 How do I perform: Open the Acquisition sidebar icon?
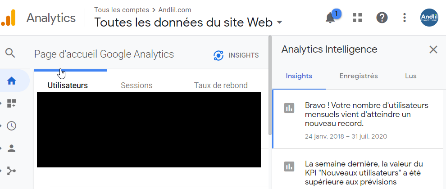pos(12,171)
